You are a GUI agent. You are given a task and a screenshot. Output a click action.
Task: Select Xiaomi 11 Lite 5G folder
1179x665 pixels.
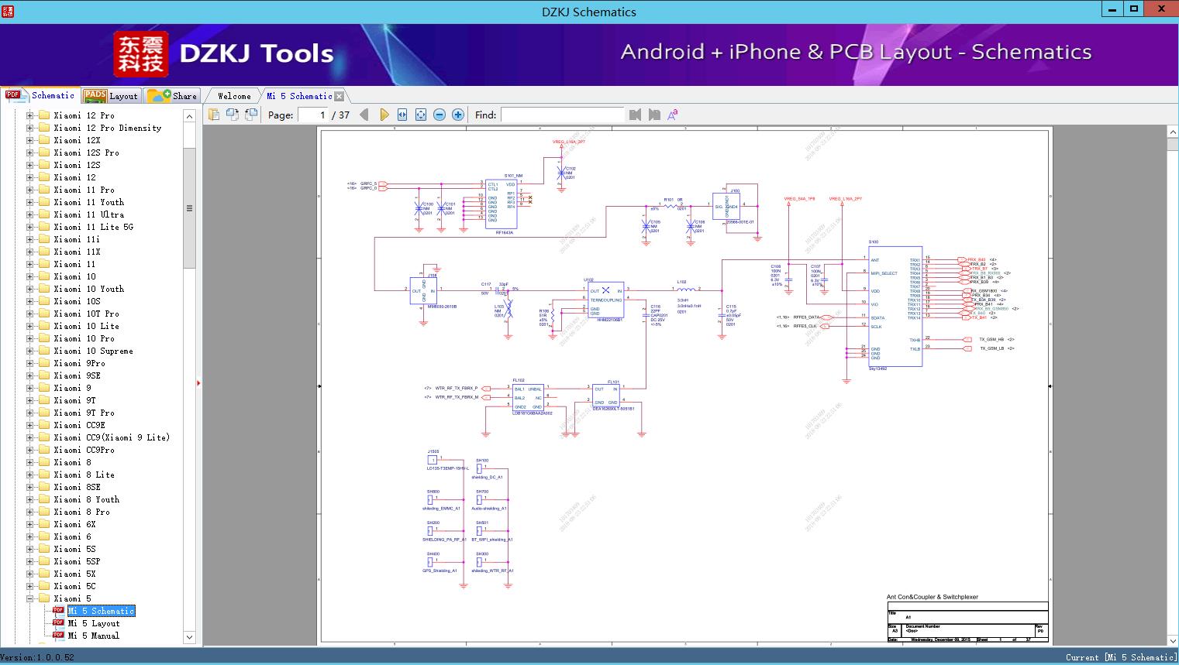coord(93,227)
